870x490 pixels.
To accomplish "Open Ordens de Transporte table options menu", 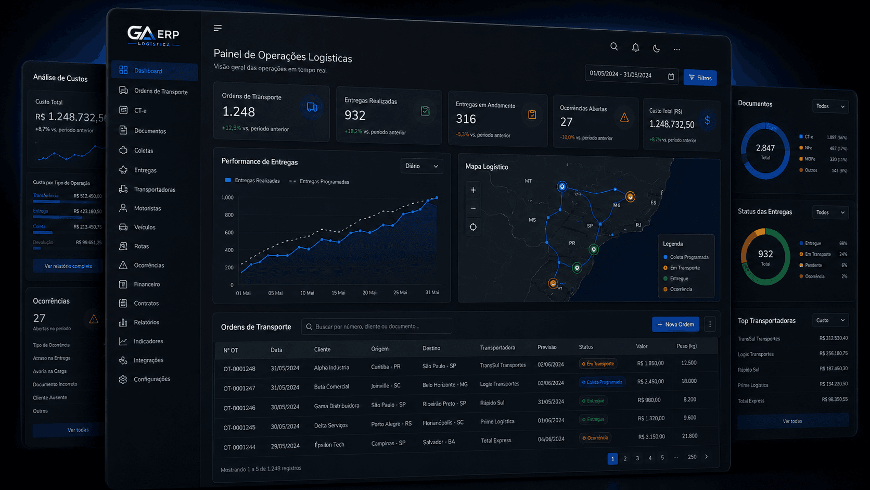I will 710,324.
